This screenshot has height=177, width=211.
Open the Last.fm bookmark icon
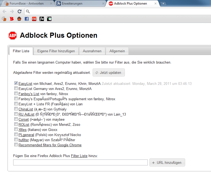pyautogui.click(x=34, y=19)
